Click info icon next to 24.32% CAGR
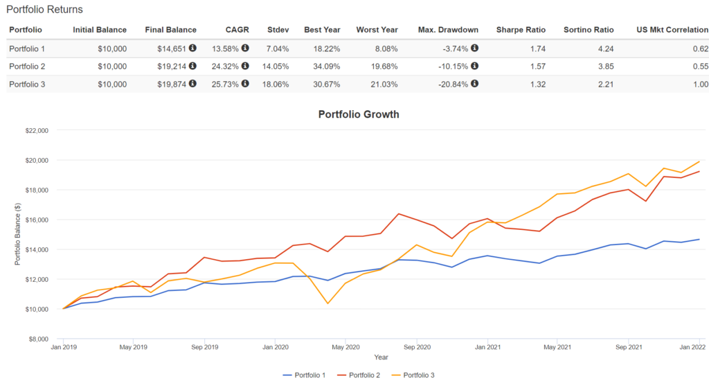 245,67
